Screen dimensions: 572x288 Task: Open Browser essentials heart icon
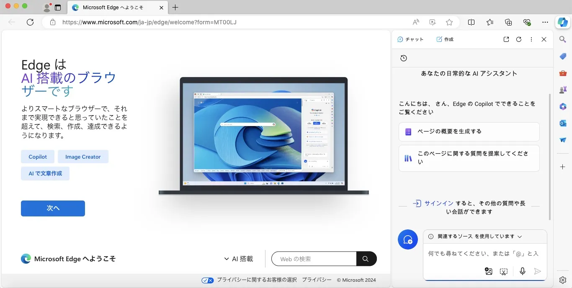coord(527,22)
